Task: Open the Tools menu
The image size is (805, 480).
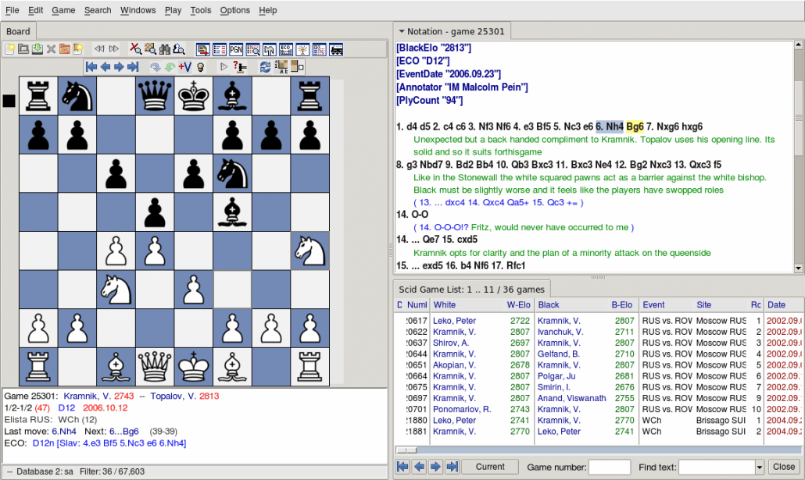Action: coord(199,10)
